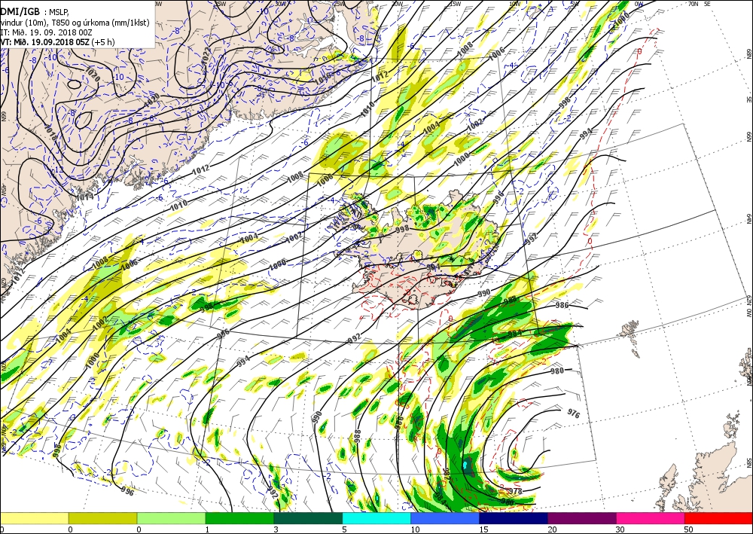The width and height of the screenshot is (753, 534).
Task: Click the legend value '3'
Action: [276, 529]
